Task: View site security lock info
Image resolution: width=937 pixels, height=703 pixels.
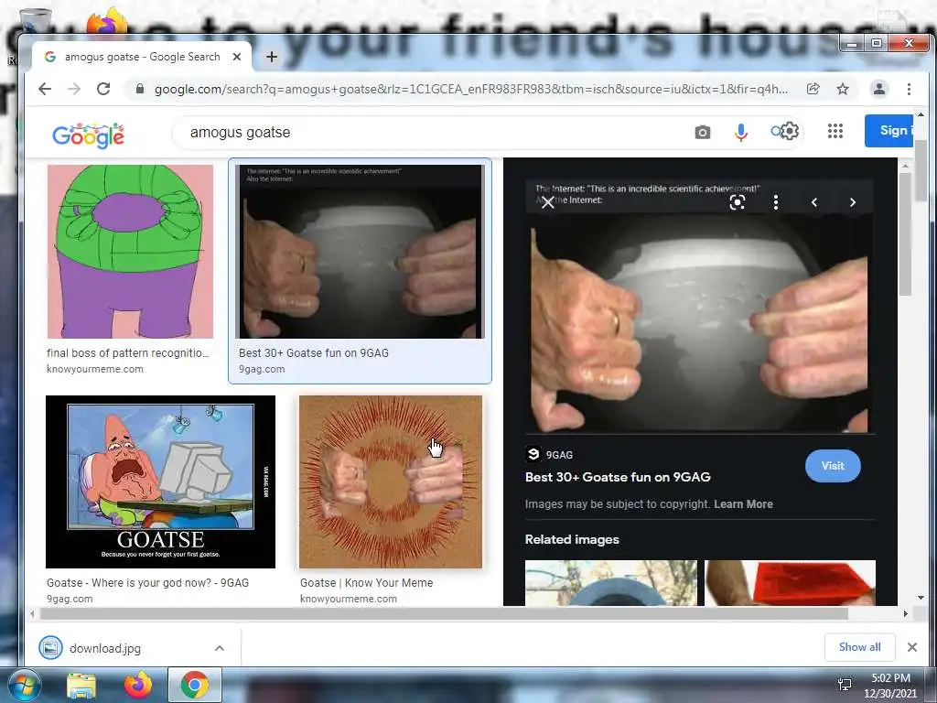Action: click(140, 89)
